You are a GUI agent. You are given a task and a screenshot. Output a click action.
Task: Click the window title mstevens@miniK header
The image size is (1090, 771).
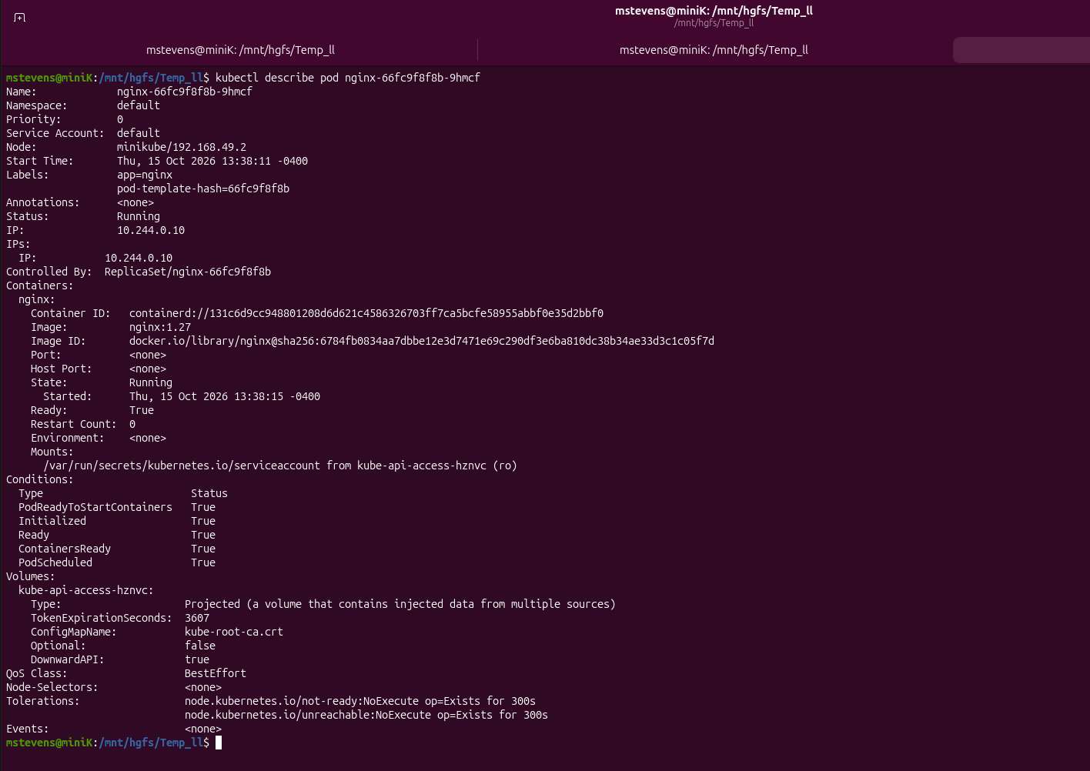714,11
